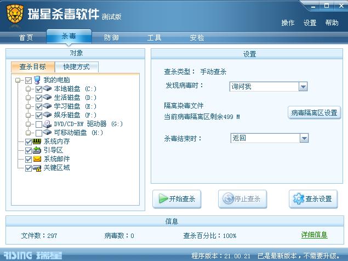
Task: Click the 生活磁盘 (D:) drive icon
Action: 47,97
